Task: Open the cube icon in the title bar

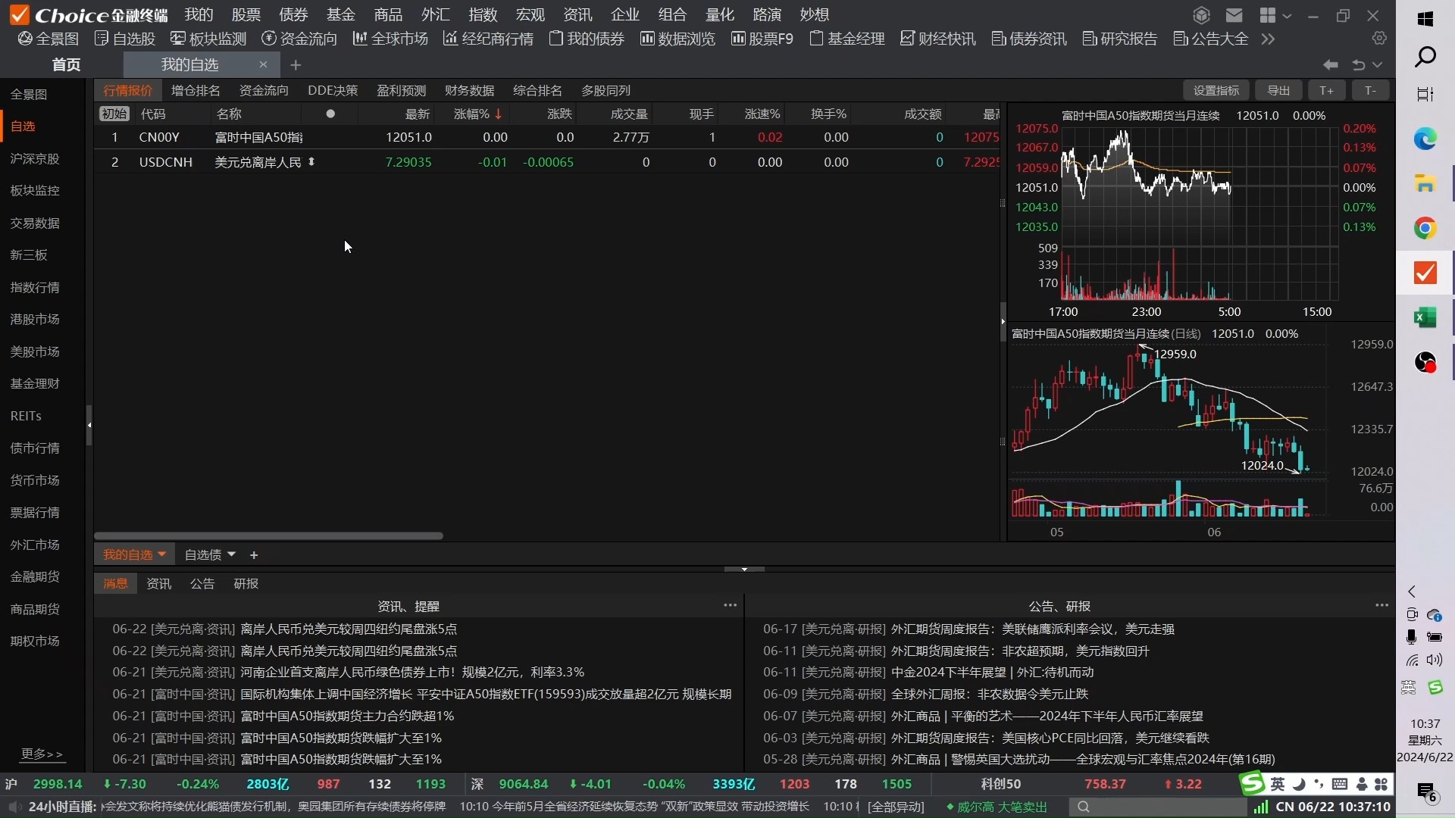Action: (1201, 15)
